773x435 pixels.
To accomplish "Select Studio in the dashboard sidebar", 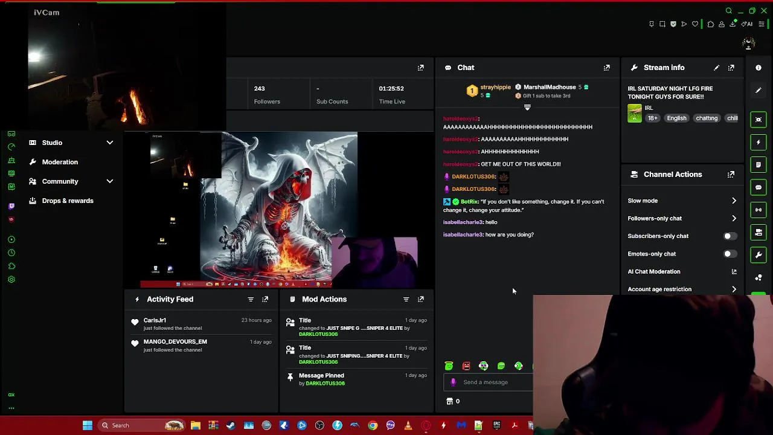I will (52, 143).
